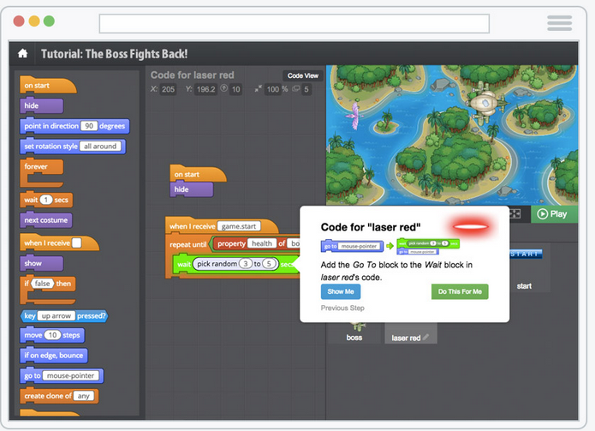Image resolution: width=595 pixels, height=431 pixels.
Task: Click the scale icon beside 100 %
Action: (258, 89)
